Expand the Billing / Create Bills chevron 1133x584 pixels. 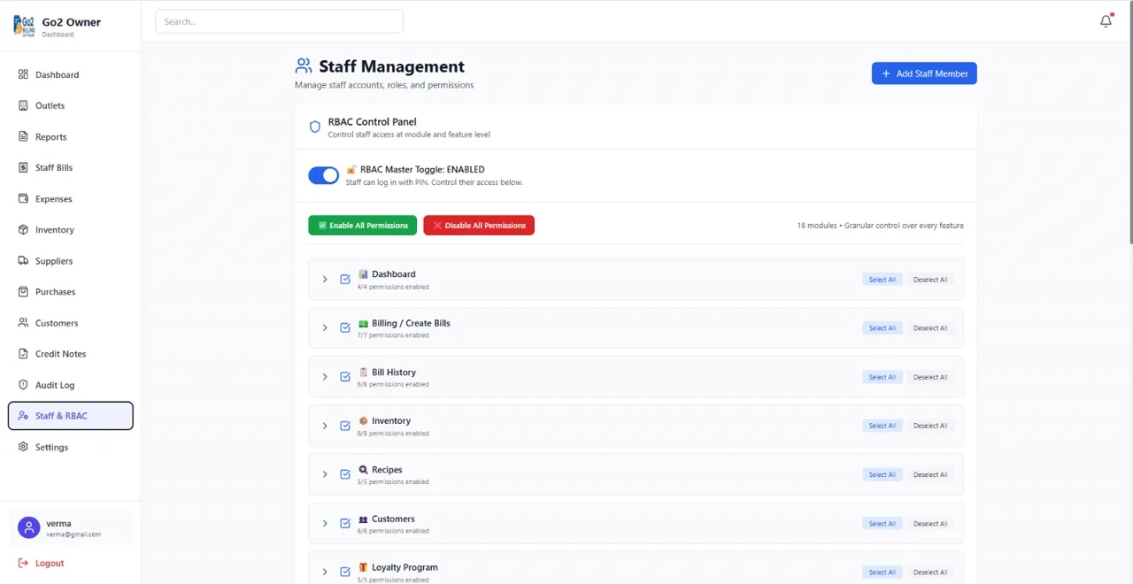pyautogui.click(x=325, y=328)
